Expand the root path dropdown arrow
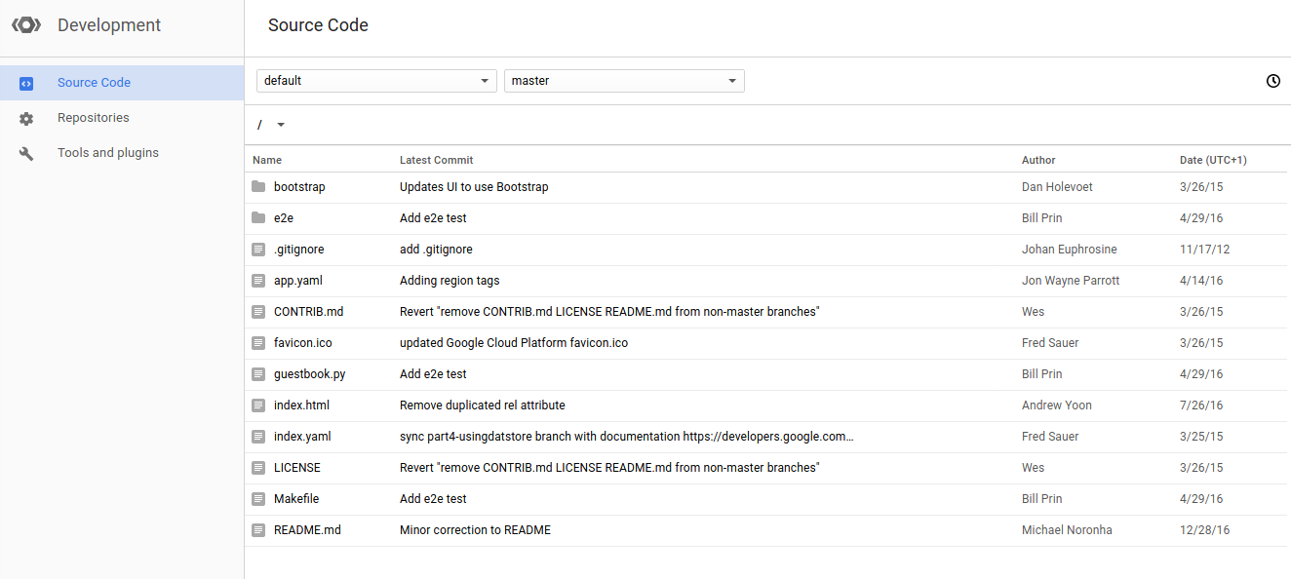Image resolution: width=1291 pixels, height=579 pixels. 281,125
